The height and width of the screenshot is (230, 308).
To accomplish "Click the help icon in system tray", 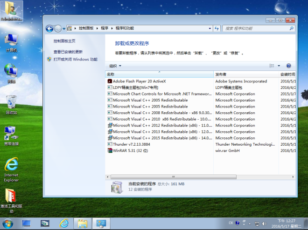I will pyautogui.click(x=237, y=223).
